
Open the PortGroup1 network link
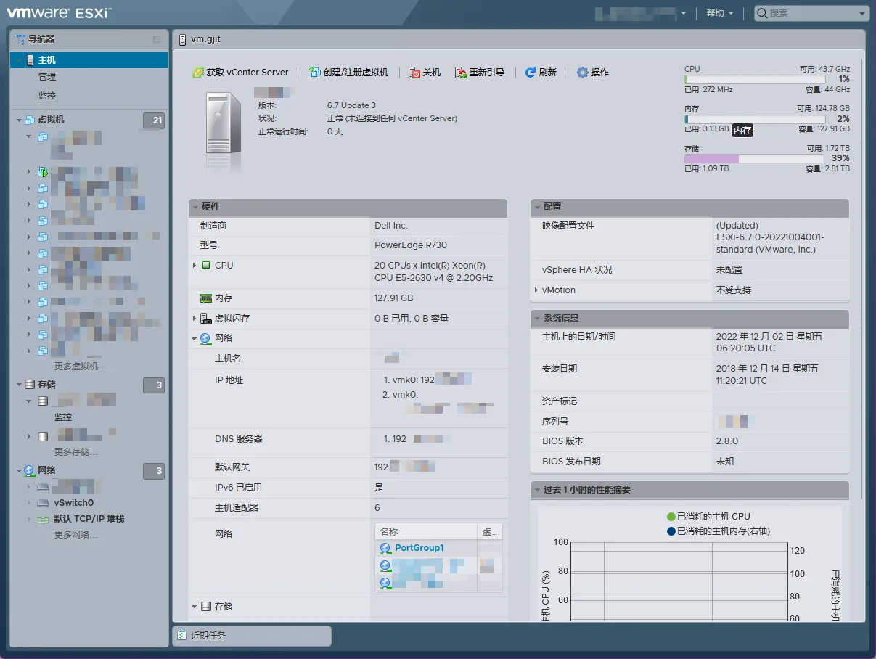419,548
